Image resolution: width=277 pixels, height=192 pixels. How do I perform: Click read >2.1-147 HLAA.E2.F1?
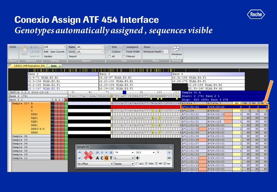[63, 89]
